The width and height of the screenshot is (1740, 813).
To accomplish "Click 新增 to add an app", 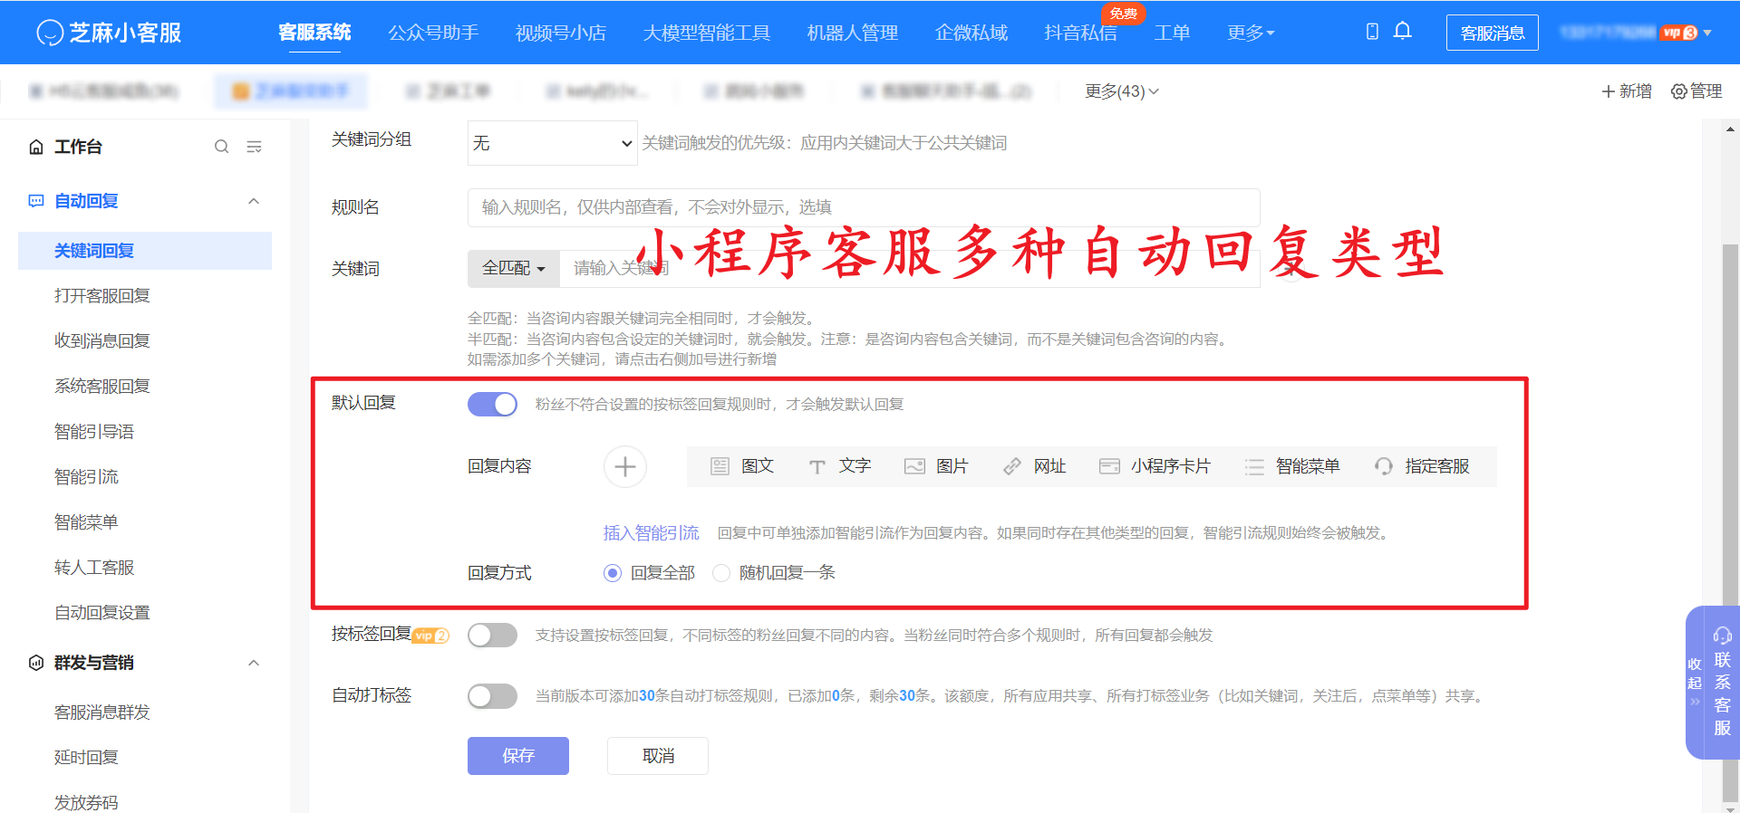I will pos(1627,91).
